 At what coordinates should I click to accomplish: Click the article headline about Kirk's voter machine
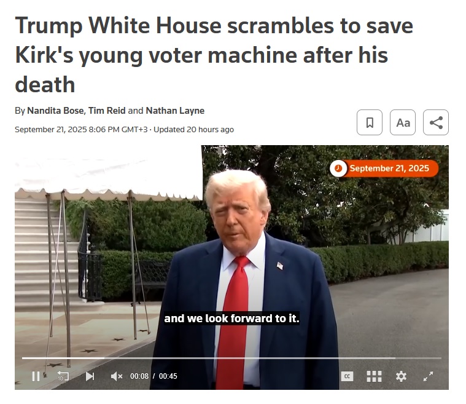[x=214, y=55]
